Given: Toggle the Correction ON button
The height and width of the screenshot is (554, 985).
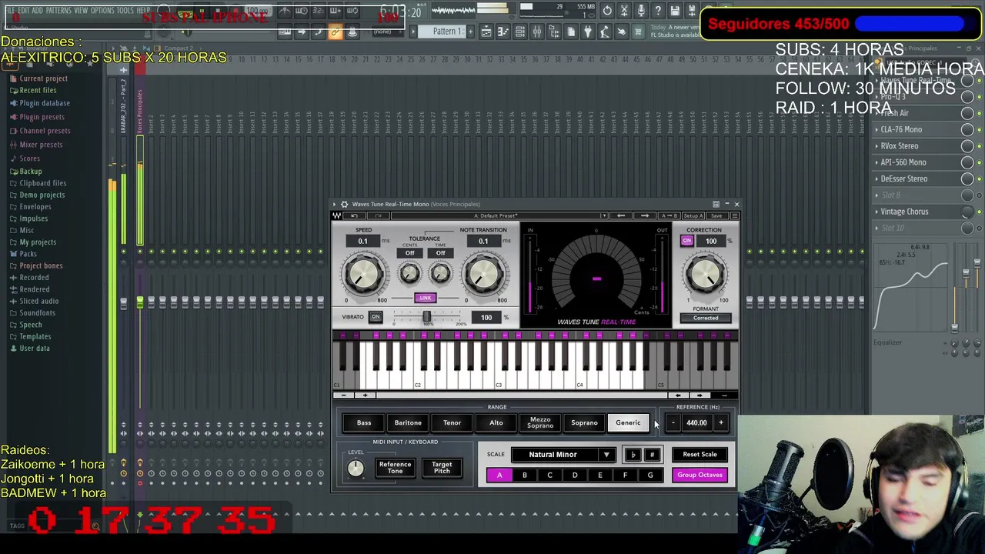Looking at the screenshot, I should click(686, 241).
